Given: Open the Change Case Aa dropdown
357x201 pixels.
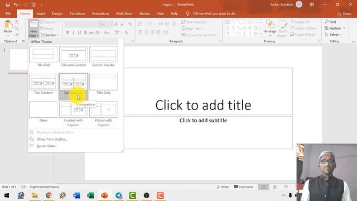Looking at the screenshot, I should 107,32.
